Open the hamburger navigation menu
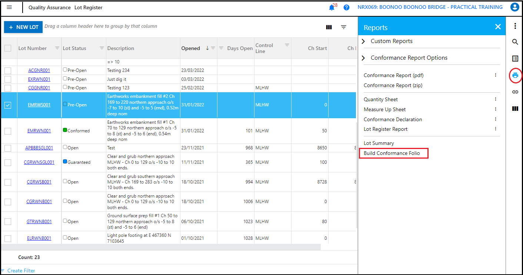Image resolution: width=523 pixels, height=275 pixels. [9, 7]
